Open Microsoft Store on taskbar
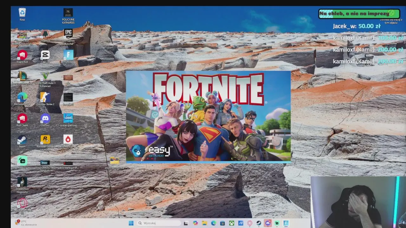 point(222,223)
